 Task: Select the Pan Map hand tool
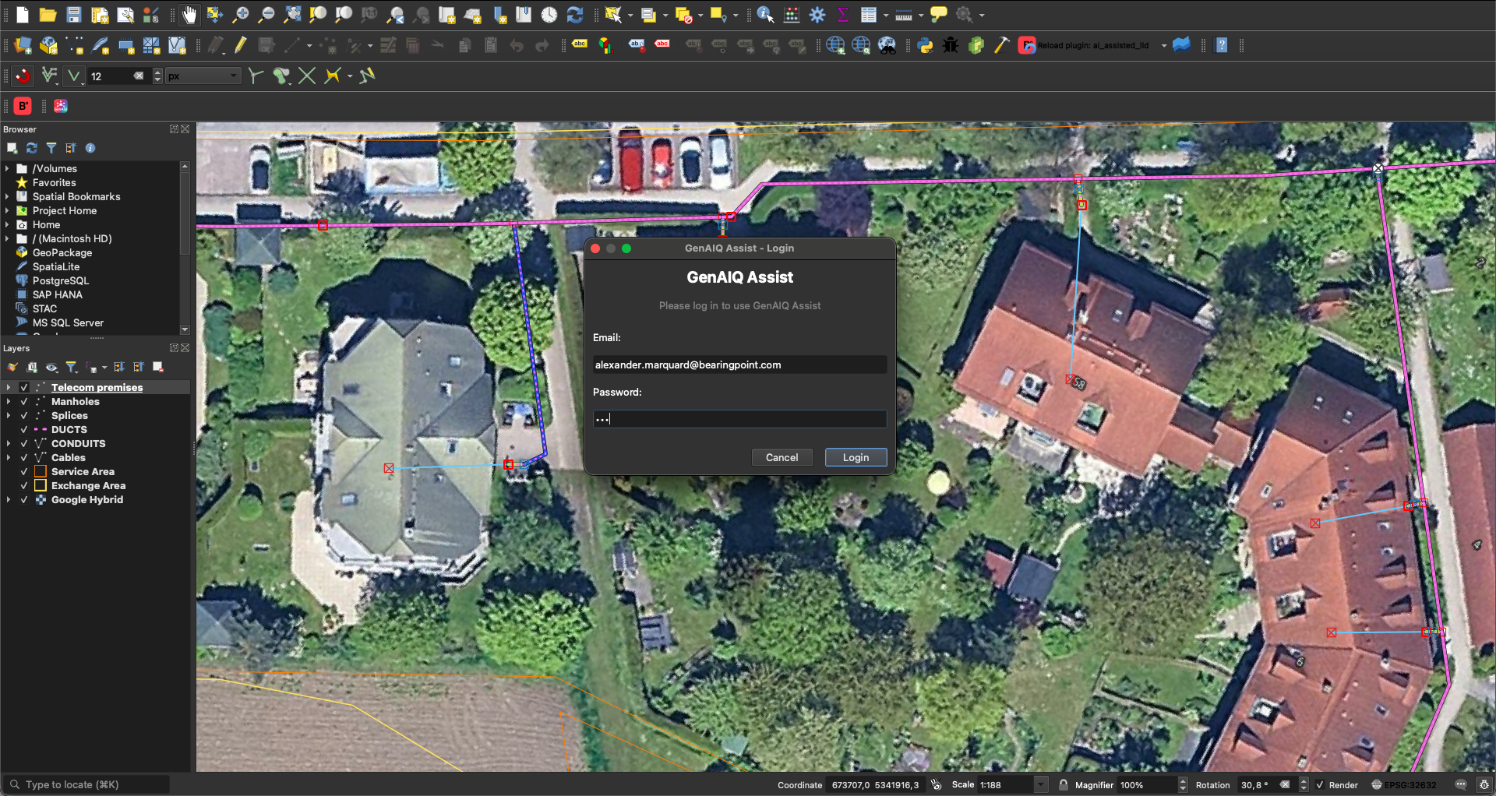(189, 15)
